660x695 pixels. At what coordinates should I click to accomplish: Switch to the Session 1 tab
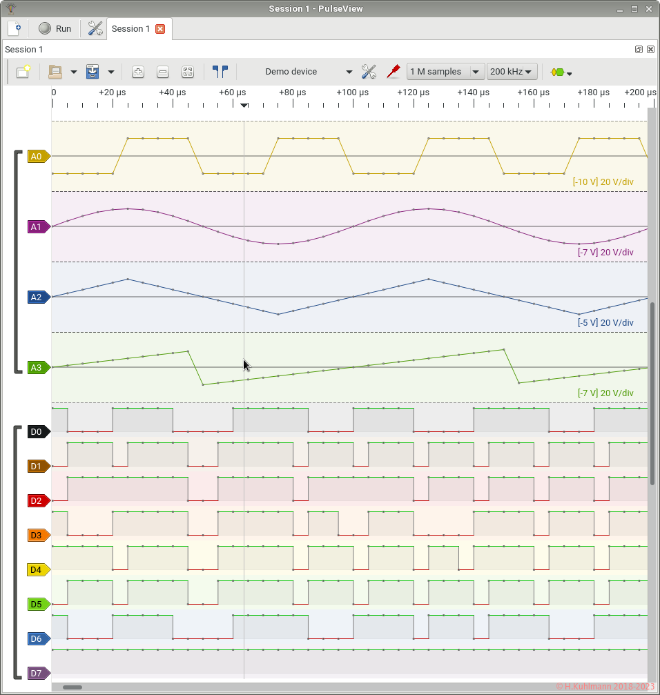tap(130, 29)
